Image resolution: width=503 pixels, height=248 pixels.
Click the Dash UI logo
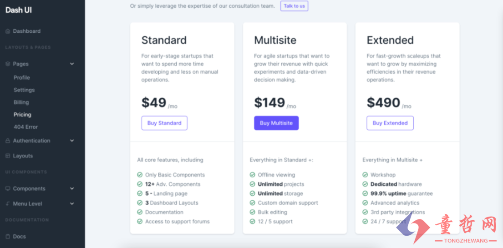[18, 10]
